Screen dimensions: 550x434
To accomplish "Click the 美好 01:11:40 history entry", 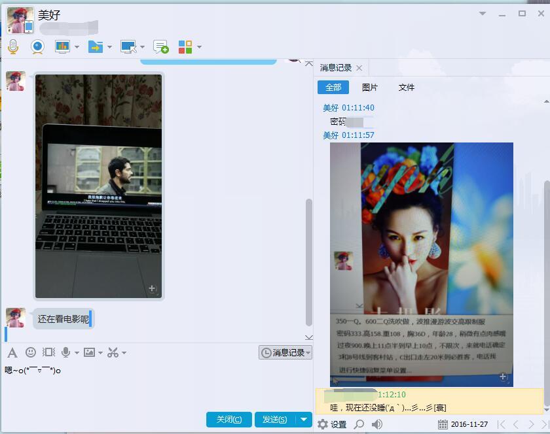I will pyautogui.click(x=348, y=108).
